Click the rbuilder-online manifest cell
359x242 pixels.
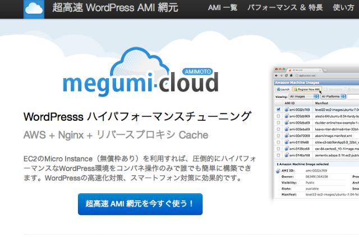337,123
